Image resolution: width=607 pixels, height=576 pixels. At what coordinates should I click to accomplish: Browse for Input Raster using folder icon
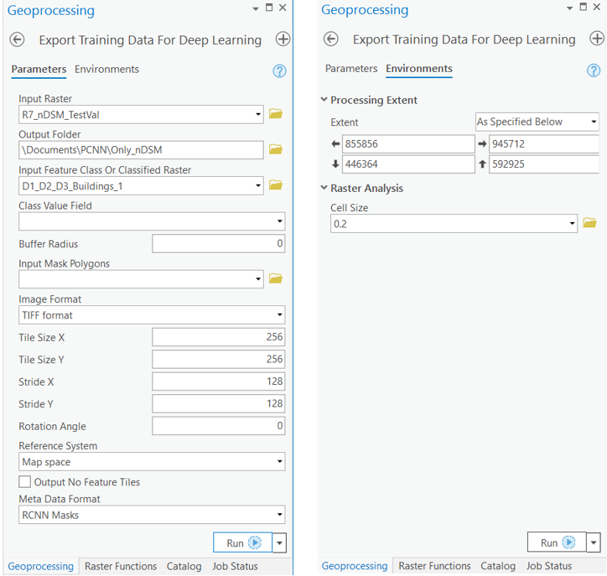[x=276, y=114]
